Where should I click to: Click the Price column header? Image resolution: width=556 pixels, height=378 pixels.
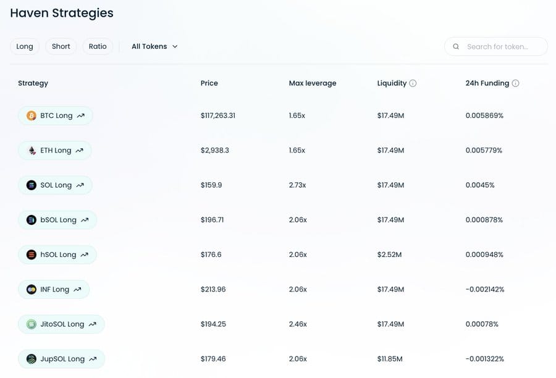(209, 83)
